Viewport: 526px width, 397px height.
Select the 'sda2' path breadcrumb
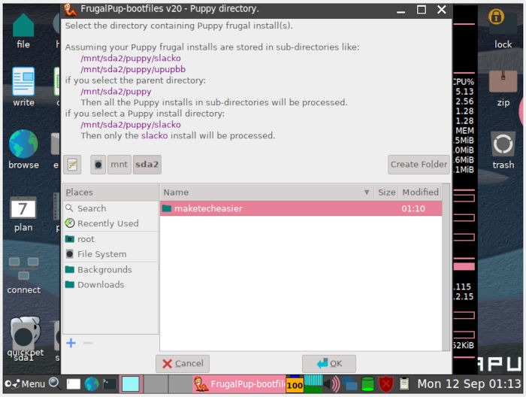[x=147, y=165]
